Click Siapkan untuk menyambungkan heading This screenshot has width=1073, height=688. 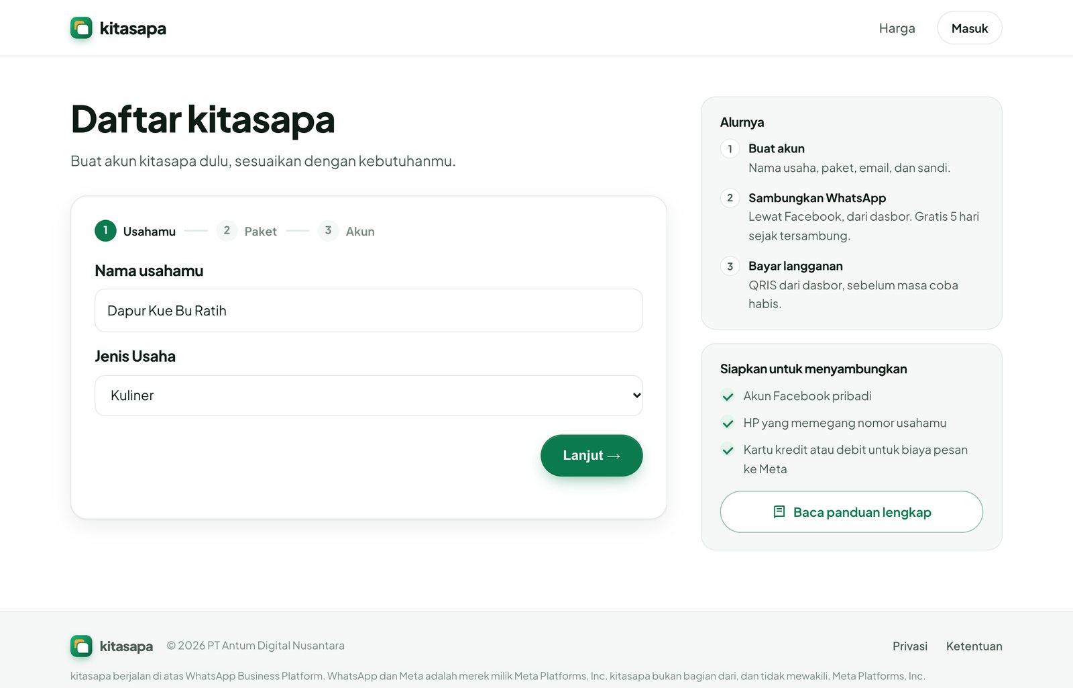pos(813,369)
